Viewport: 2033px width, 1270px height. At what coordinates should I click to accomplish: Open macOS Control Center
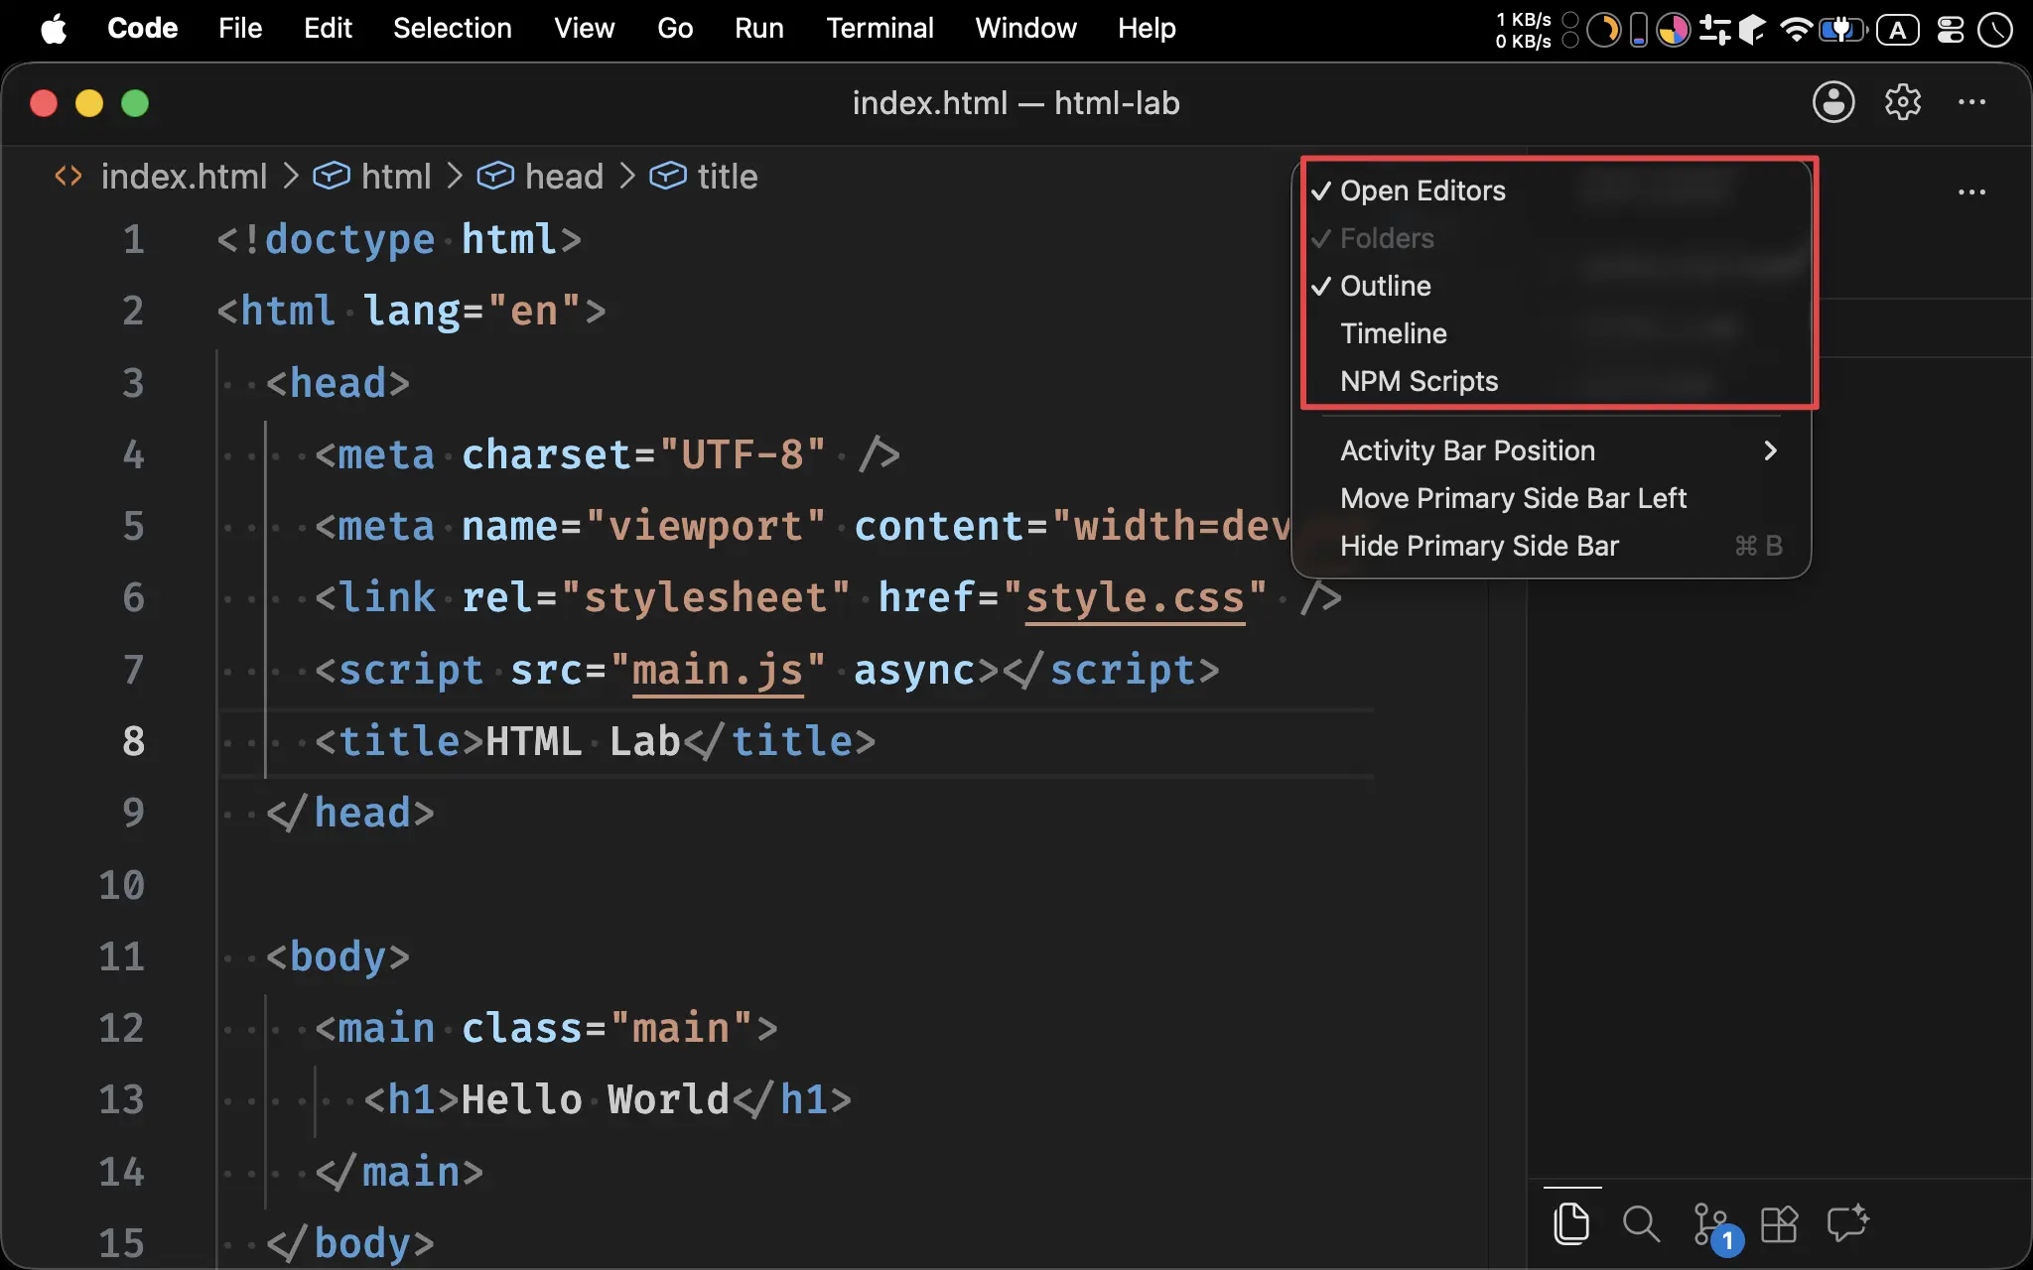click(1951, 30)
